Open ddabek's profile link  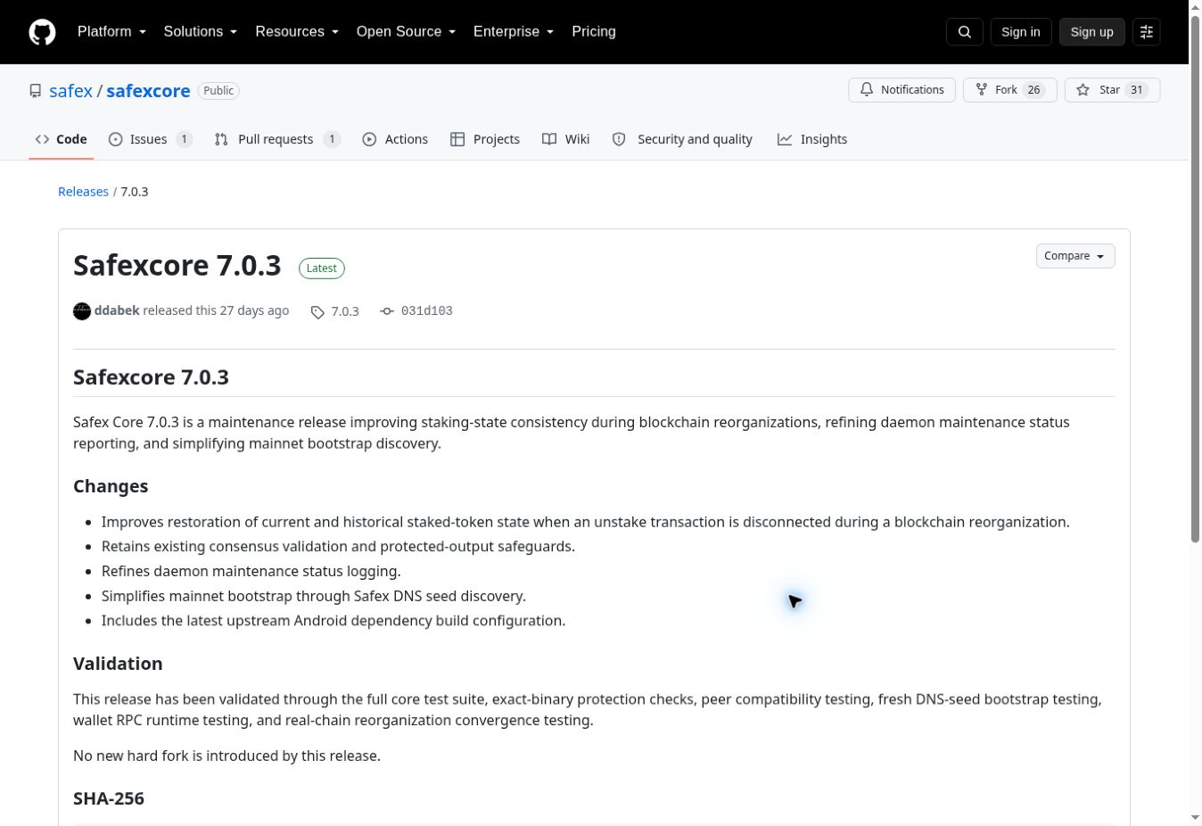(117, 310)
